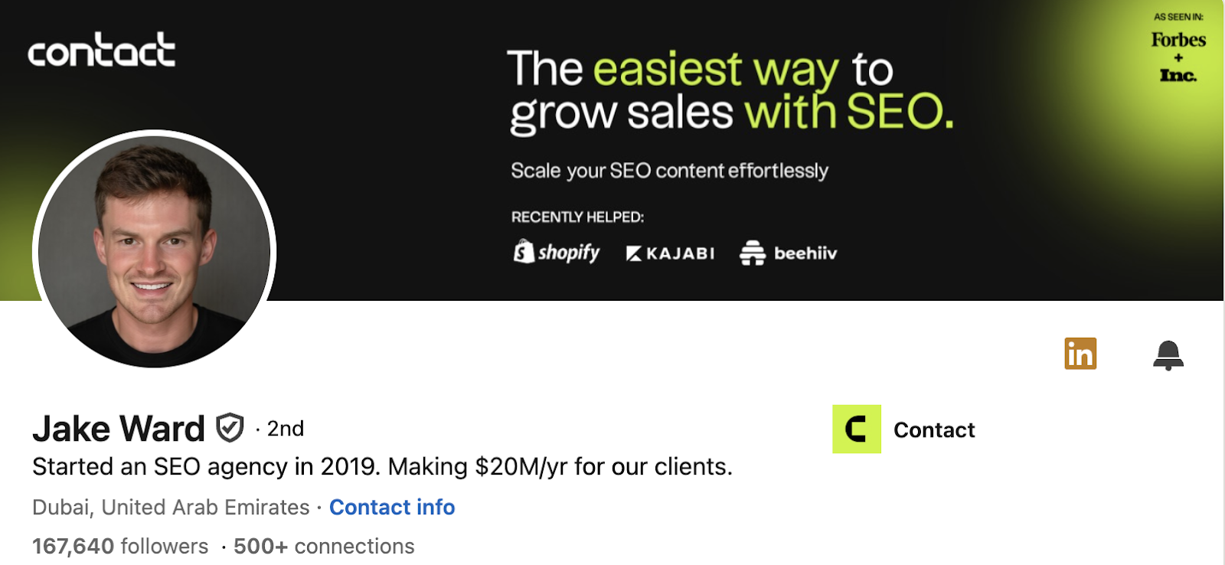Click the LinkedIn logo icon
This screenshot has width=1225, height=565.
(1080, 354)
